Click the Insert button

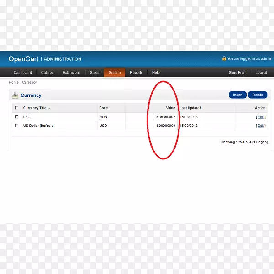[237, 95]
